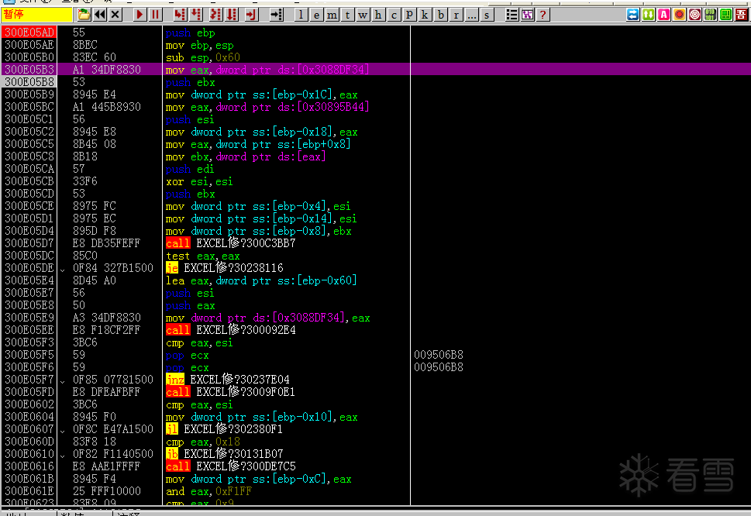
Task: Click the 'jl EXCEL 302380F1' instruction
Action: 224,429
